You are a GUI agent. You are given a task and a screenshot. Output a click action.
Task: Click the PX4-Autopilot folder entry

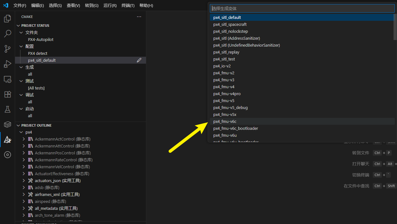81,39
